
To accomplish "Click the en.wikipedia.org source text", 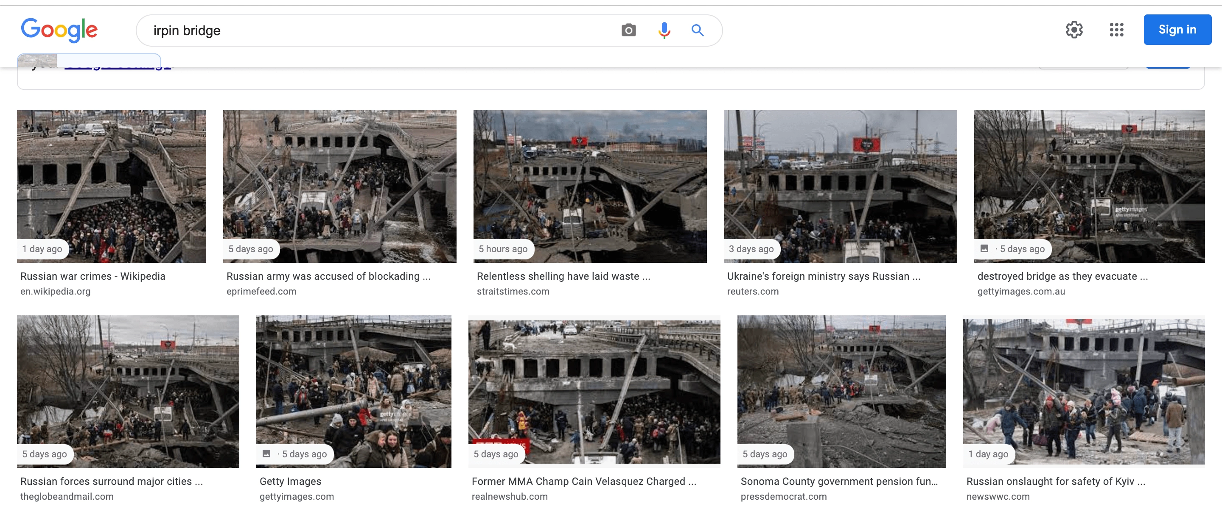I will pos(56,292).
